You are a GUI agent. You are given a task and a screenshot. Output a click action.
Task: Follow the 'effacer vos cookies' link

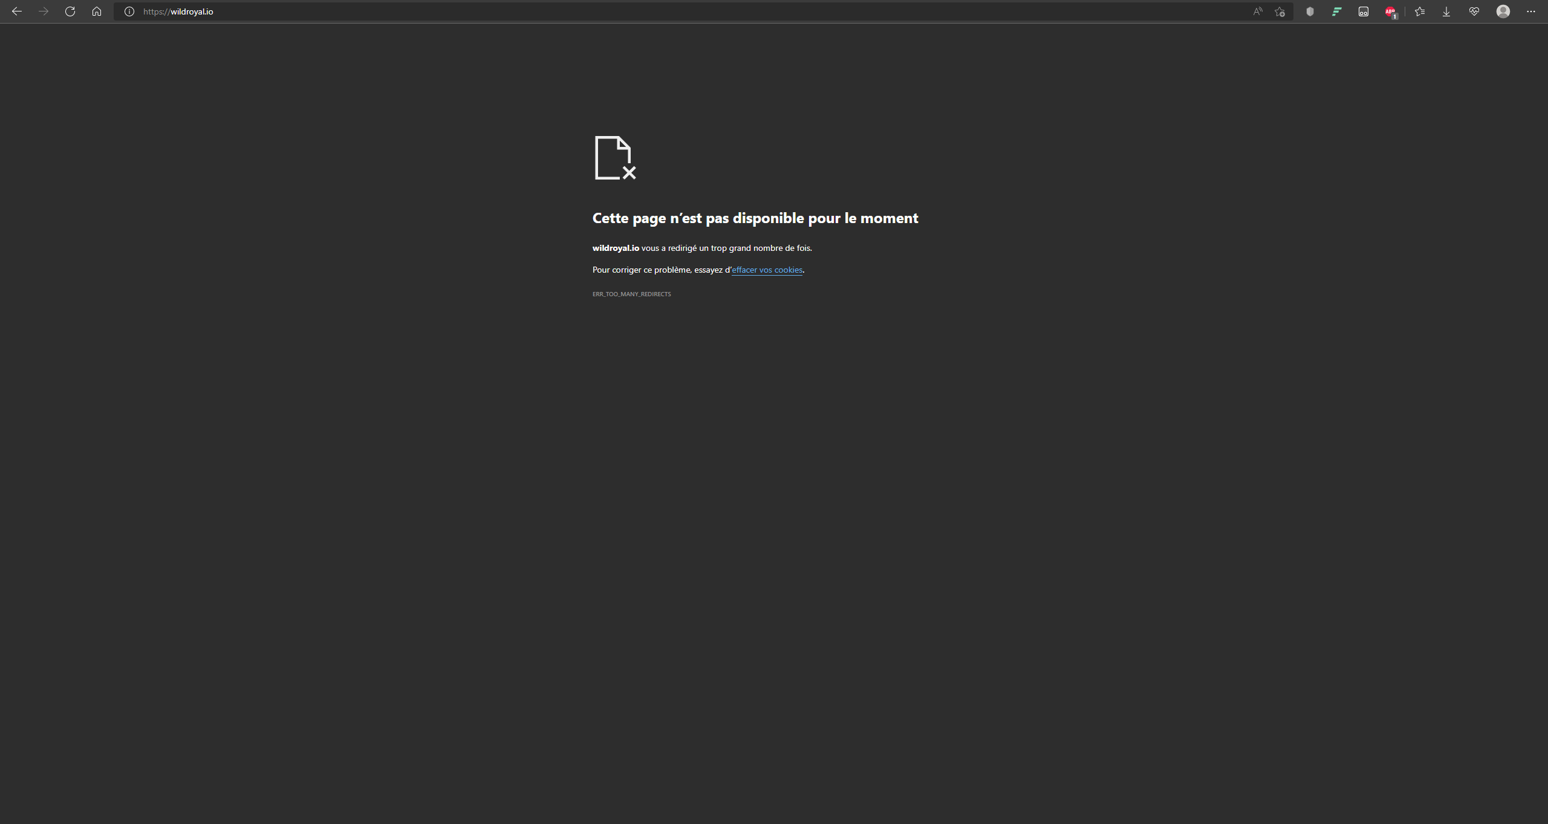click(x=767, y=270)
